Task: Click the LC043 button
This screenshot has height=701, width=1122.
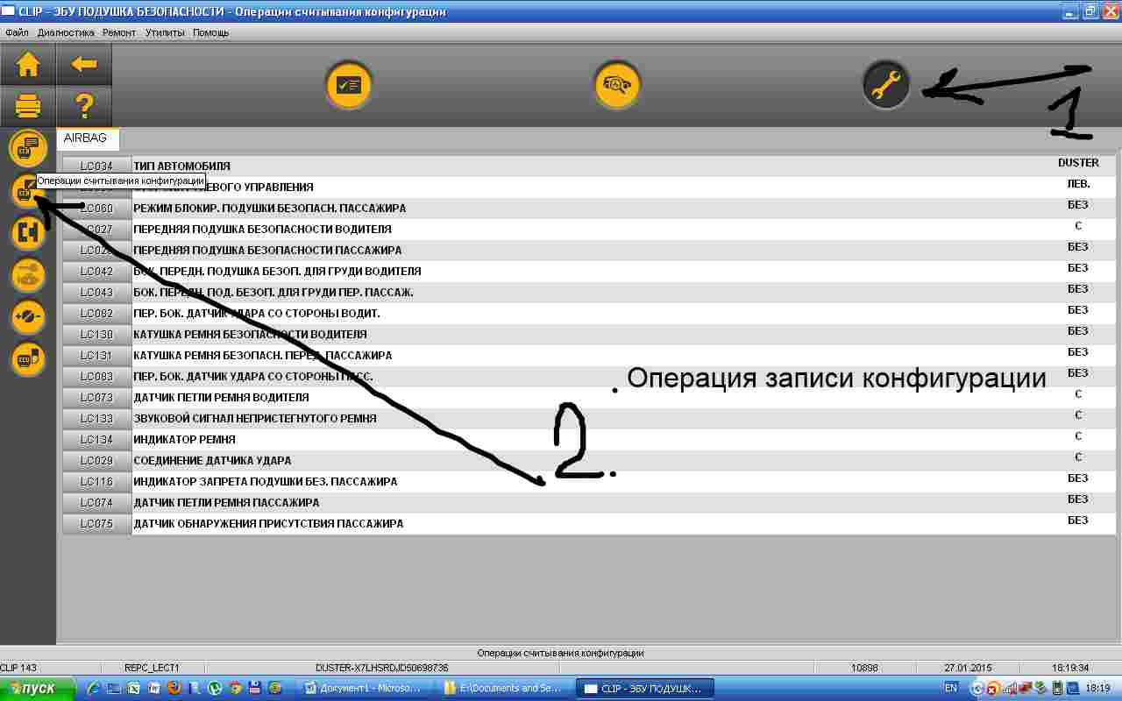Action: [x=96, y=292]
